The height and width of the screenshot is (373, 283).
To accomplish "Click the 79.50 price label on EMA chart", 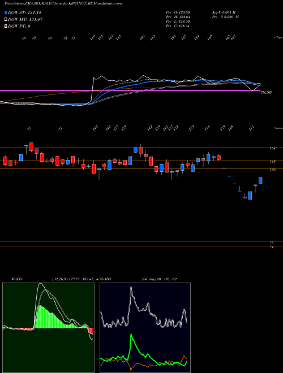I will tap(267, 93).
